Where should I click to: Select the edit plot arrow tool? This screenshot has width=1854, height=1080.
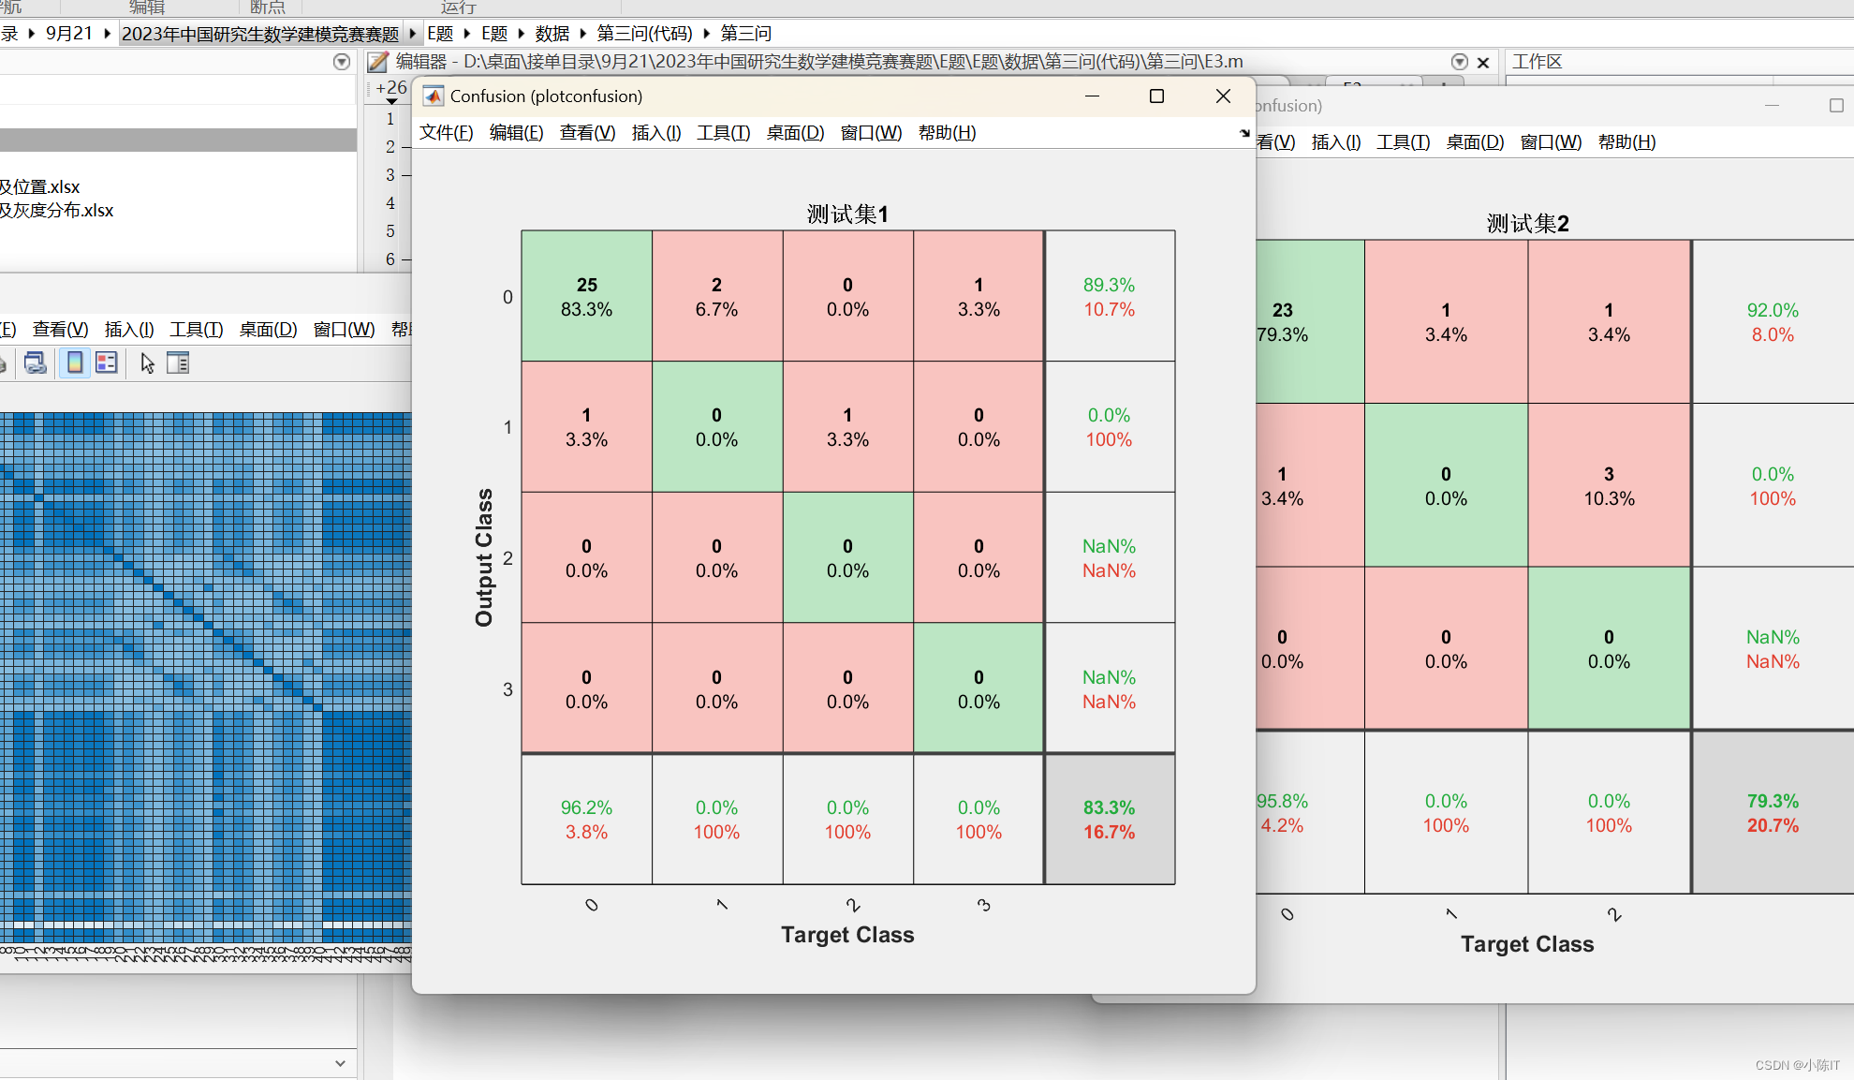coord(147,363)
